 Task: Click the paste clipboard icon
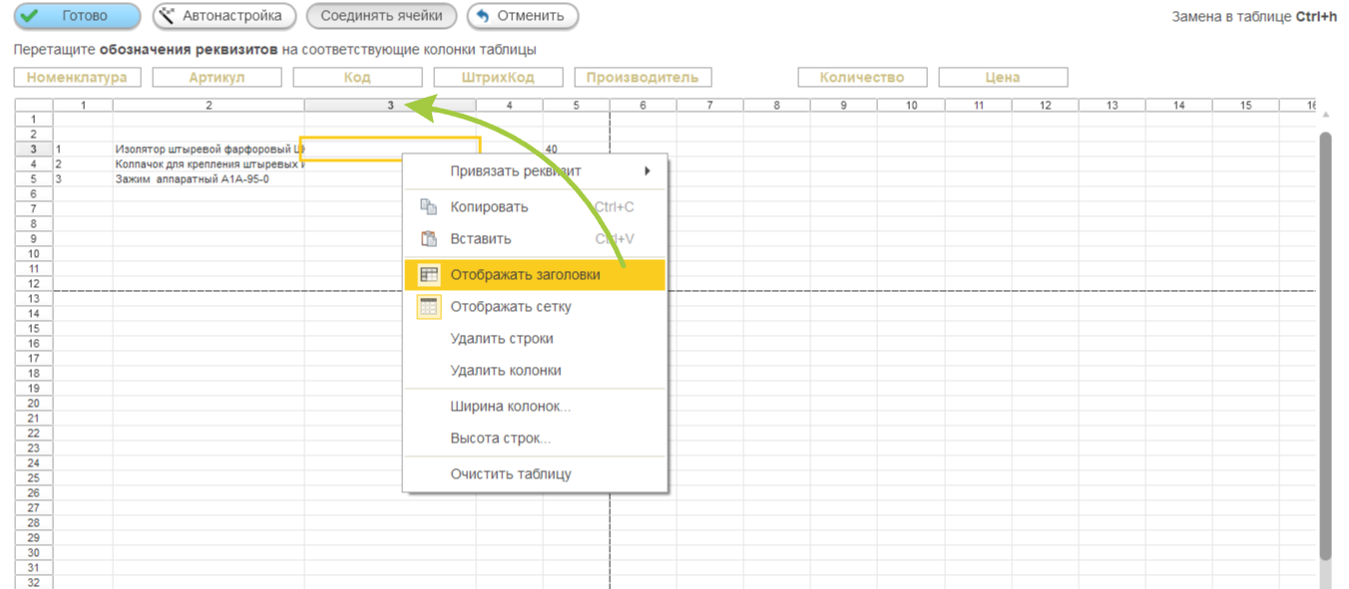[429, 239]
